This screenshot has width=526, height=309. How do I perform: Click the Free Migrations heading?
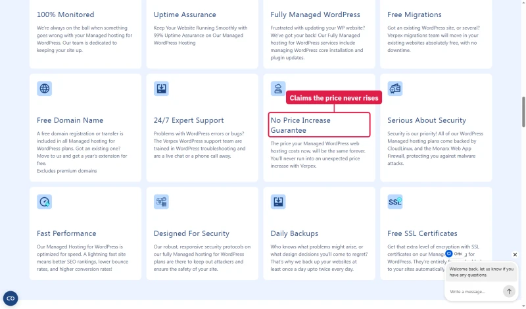click(414, 14)
